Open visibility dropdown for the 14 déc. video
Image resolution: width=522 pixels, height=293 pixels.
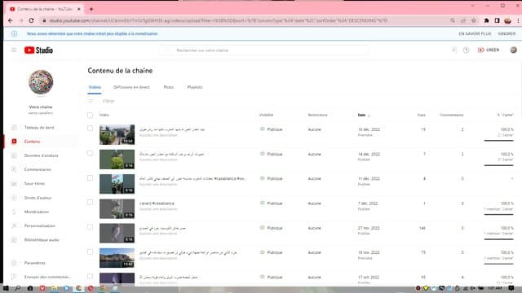271,154
